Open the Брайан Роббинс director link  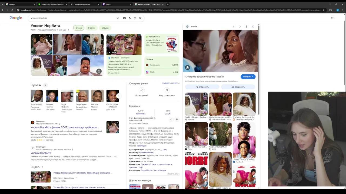click(147, 153)
